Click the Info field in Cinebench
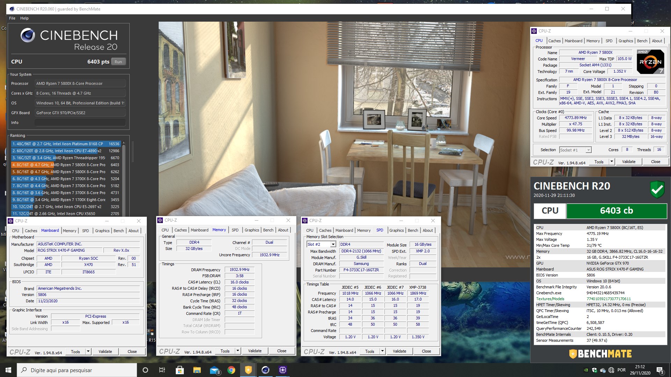 click(80, 123)
